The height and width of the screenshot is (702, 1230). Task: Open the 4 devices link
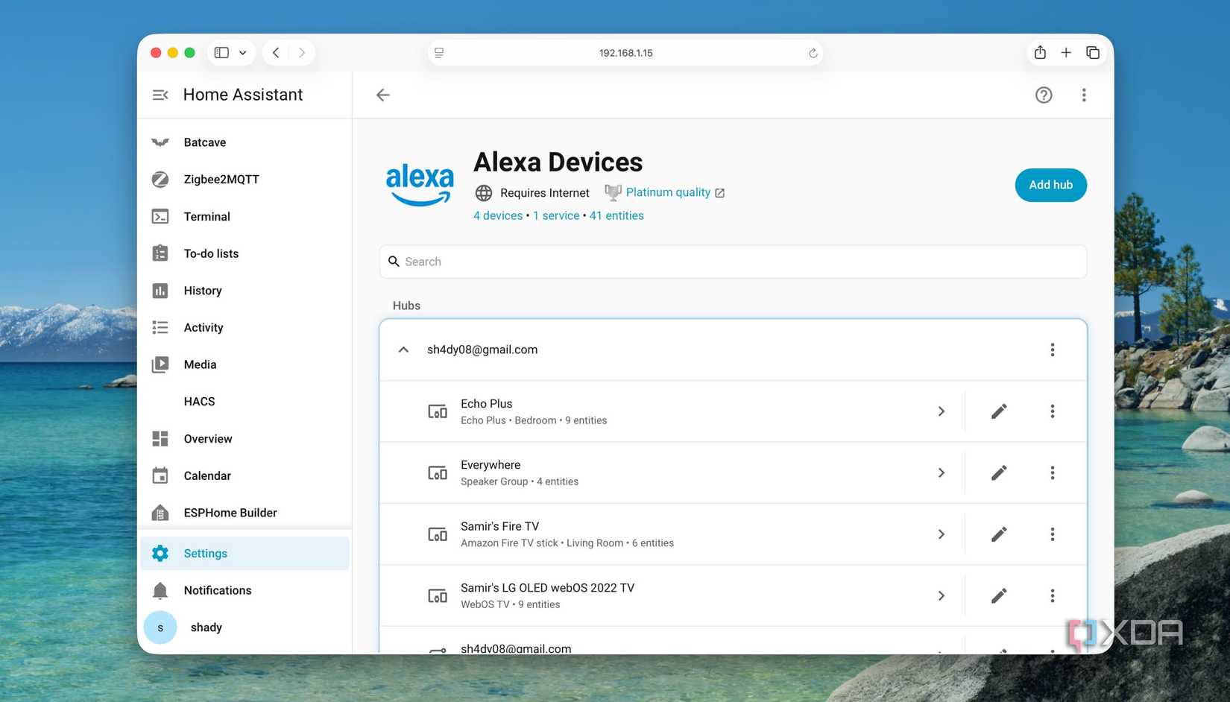pos(498,215)
